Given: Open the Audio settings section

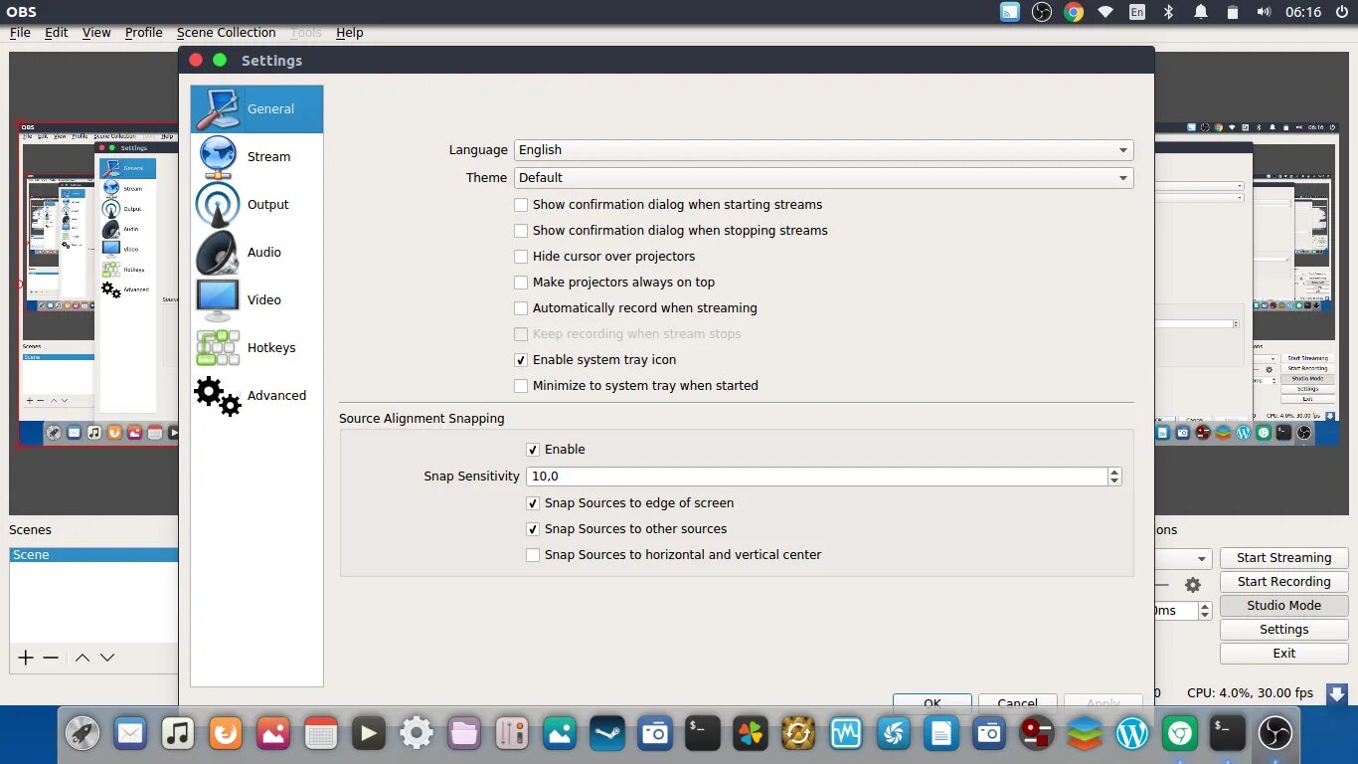Looking at the screenshot, I should (x=256, y=253).
